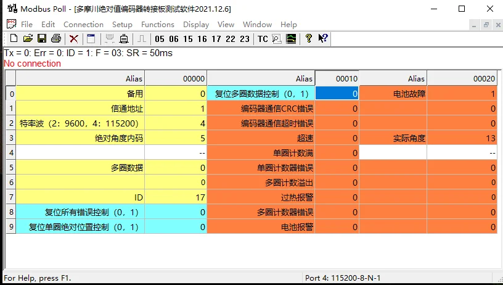Select function 15 write multiple coils
The width and height of the screenshot is (503, 285).
(188, 39)
